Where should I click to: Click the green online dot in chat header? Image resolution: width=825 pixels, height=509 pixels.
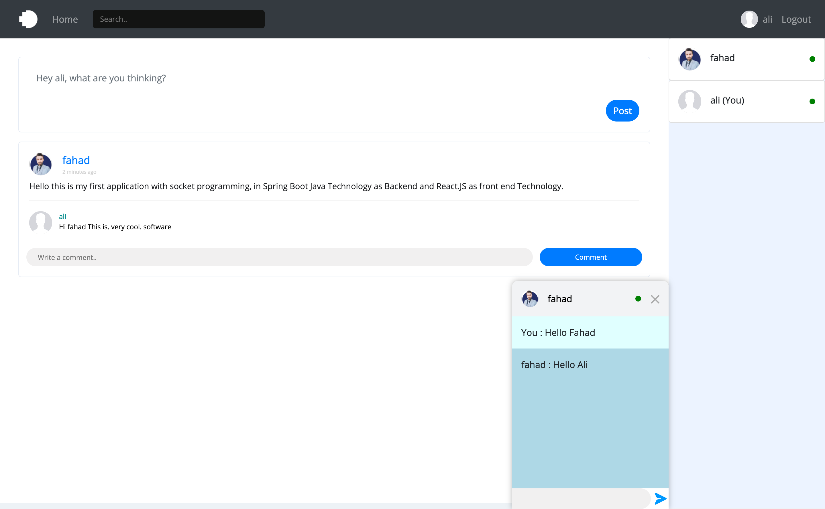pyautogui.click(x=638, y=299)
